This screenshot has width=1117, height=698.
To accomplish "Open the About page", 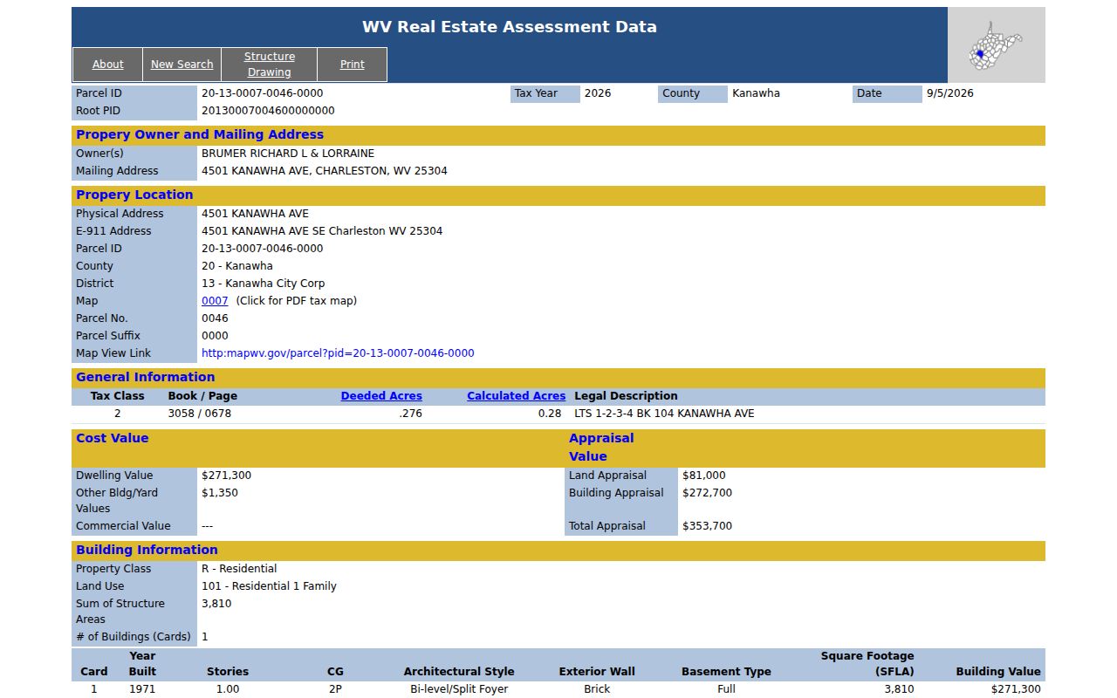I will coord(107,65).
